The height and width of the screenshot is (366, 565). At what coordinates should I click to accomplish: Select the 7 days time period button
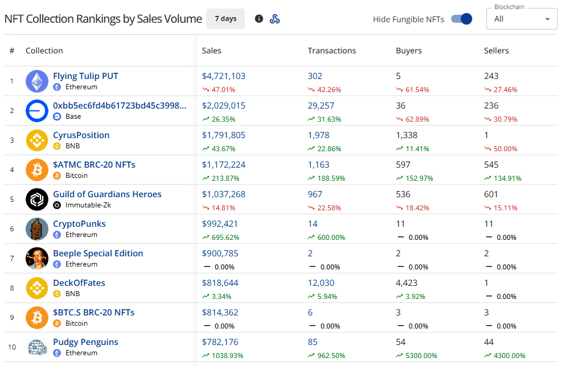pyautogui.click(x=226, y=19)
